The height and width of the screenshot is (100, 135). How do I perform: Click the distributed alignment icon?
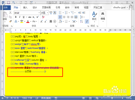pos(76,17)
